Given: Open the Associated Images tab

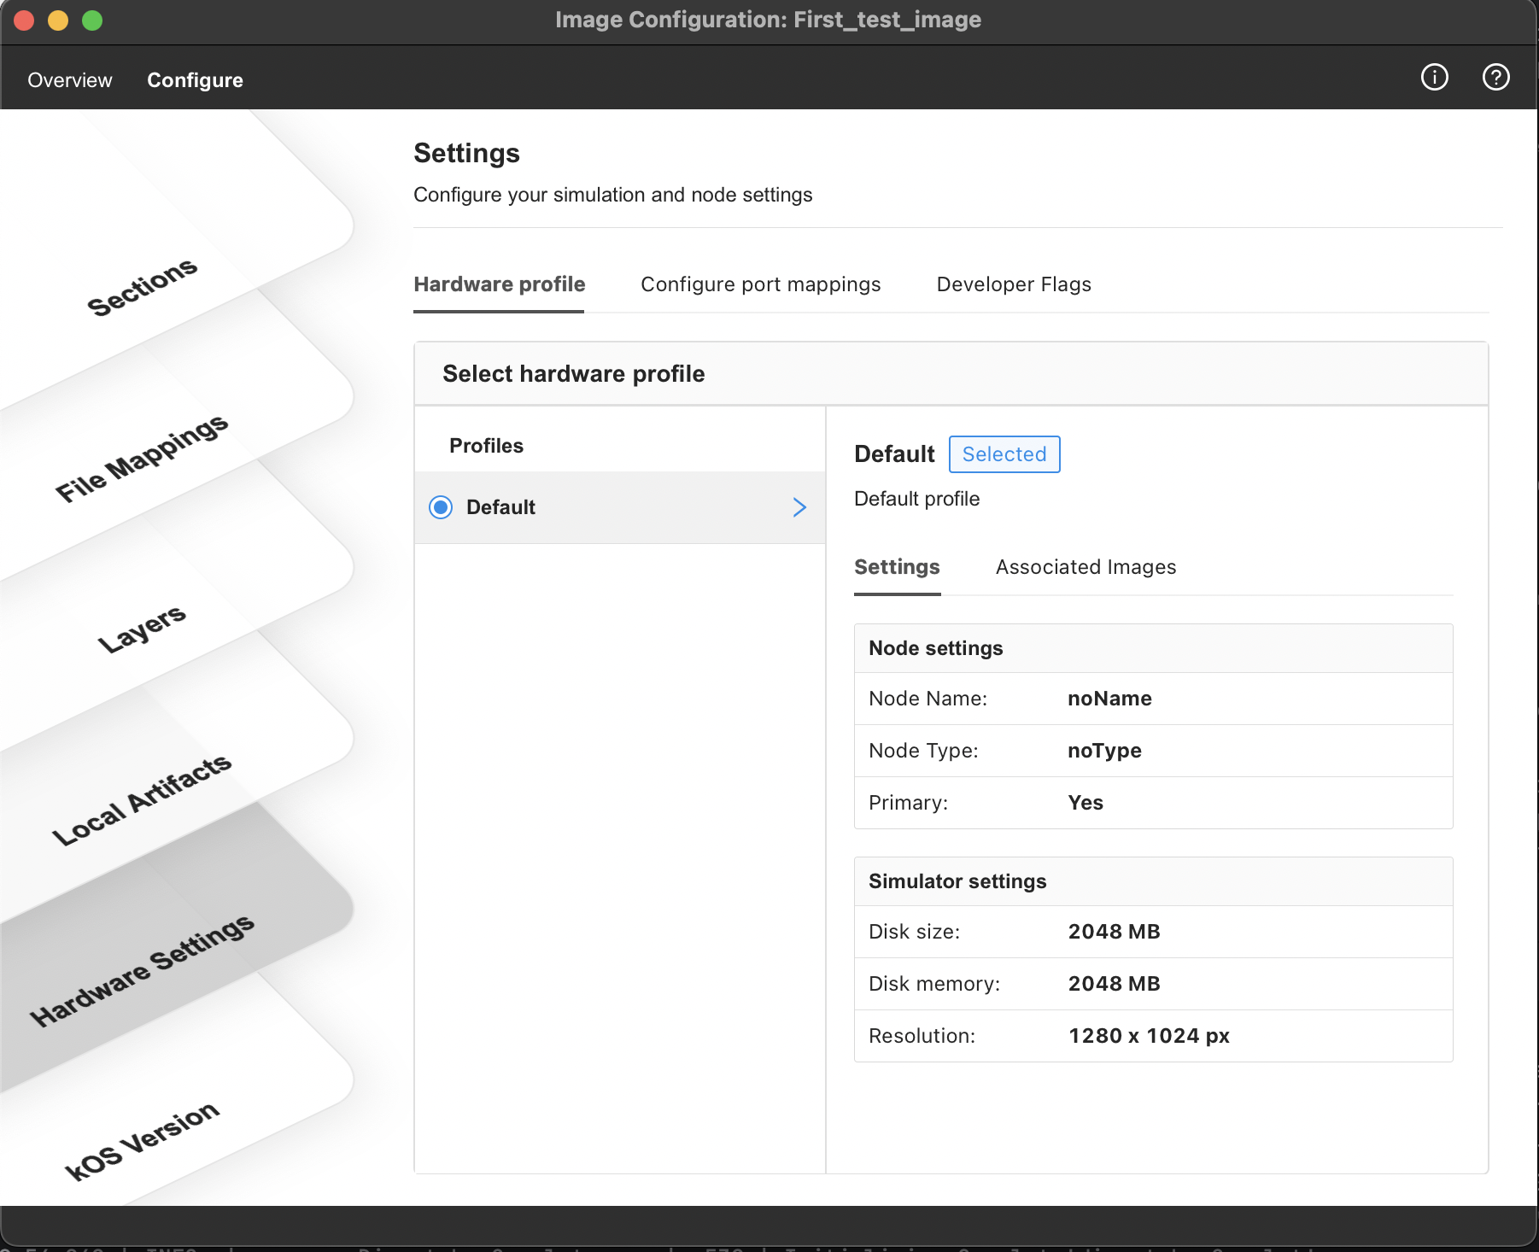Looking at the screenshot, I should pyautogui.click(x=1085, y=567).
